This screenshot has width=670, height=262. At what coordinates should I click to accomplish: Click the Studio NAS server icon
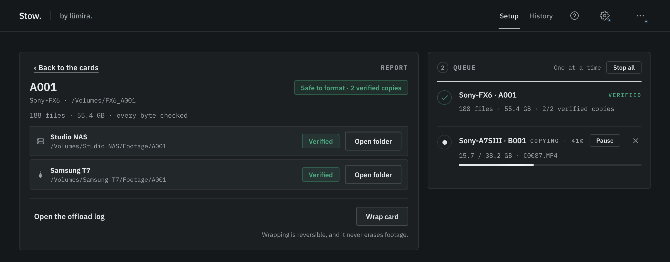tap(40, 141)
